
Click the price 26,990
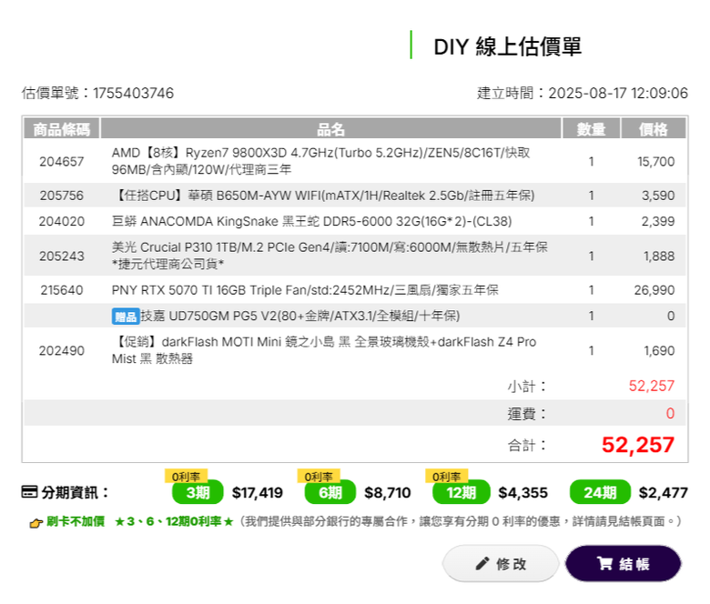(654, 290)
